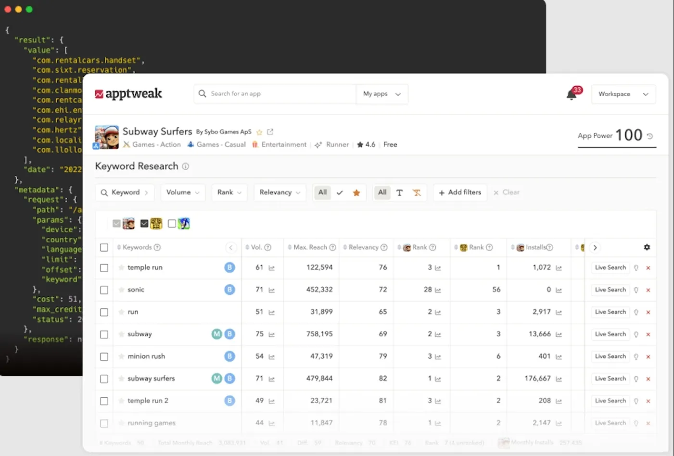Check the minion rush row checkbox
This screenshot has width=674, height=456.
[x=104, y=356]
